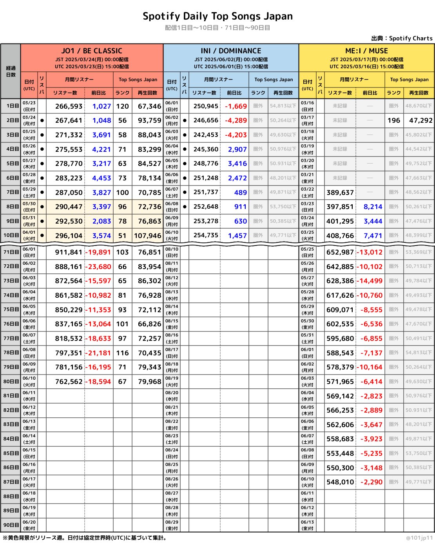The height and width of the screenshot is (544, 435).
Task: Click the "1日目" row label
Action: click(x=12, y=106)
